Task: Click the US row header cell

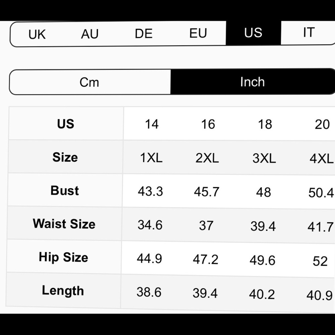Action: (66, 124)
